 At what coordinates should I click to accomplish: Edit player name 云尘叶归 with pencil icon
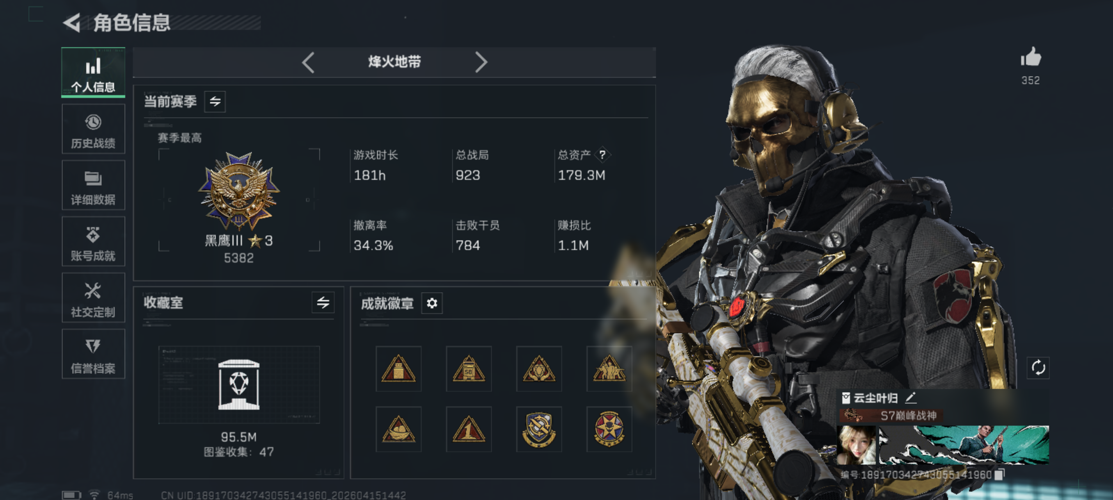pos(911,397)
